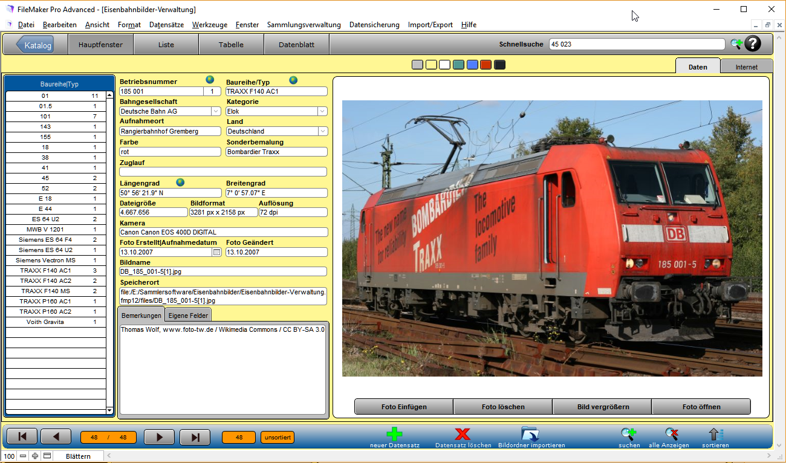Screen dimensions: 786x463
Task: Switch to the Internet tab
Action: point(746,67)
